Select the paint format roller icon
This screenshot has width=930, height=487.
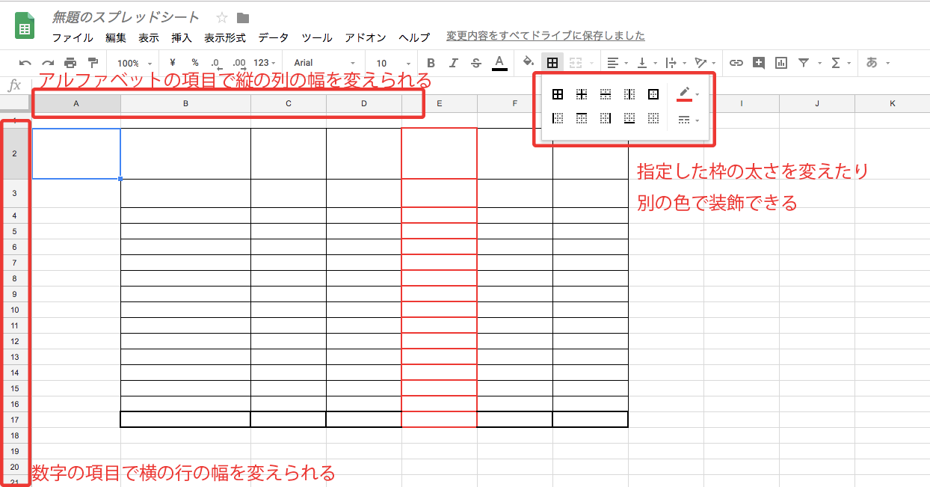pos(93,63)
